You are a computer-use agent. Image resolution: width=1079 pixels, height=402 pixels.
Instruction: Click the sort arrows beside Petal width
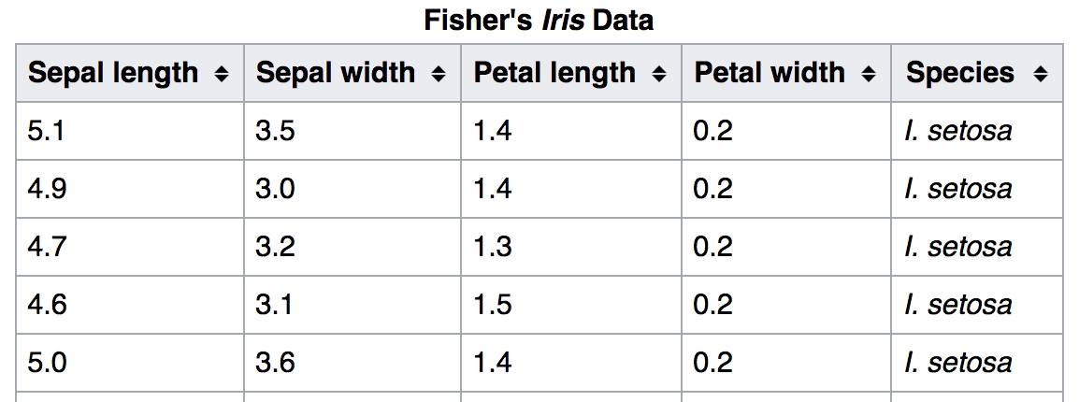click(869, 74)
